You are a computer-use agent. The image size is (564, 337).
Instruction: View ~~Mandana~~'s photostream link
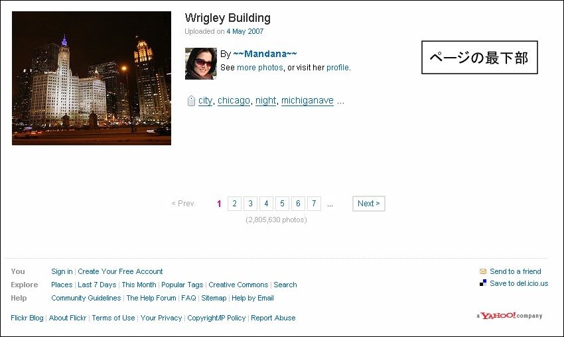pyautogui.click(x=265, y=54)
